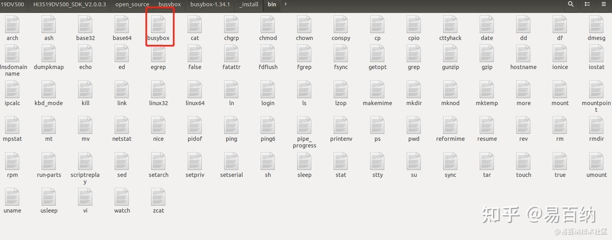Click the uname file name
The width and height of the screenshot is (612, 240).
[12, 211]
